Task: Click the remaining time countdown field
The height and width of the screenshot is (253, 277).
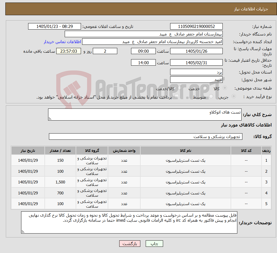Action: point(69,51)
